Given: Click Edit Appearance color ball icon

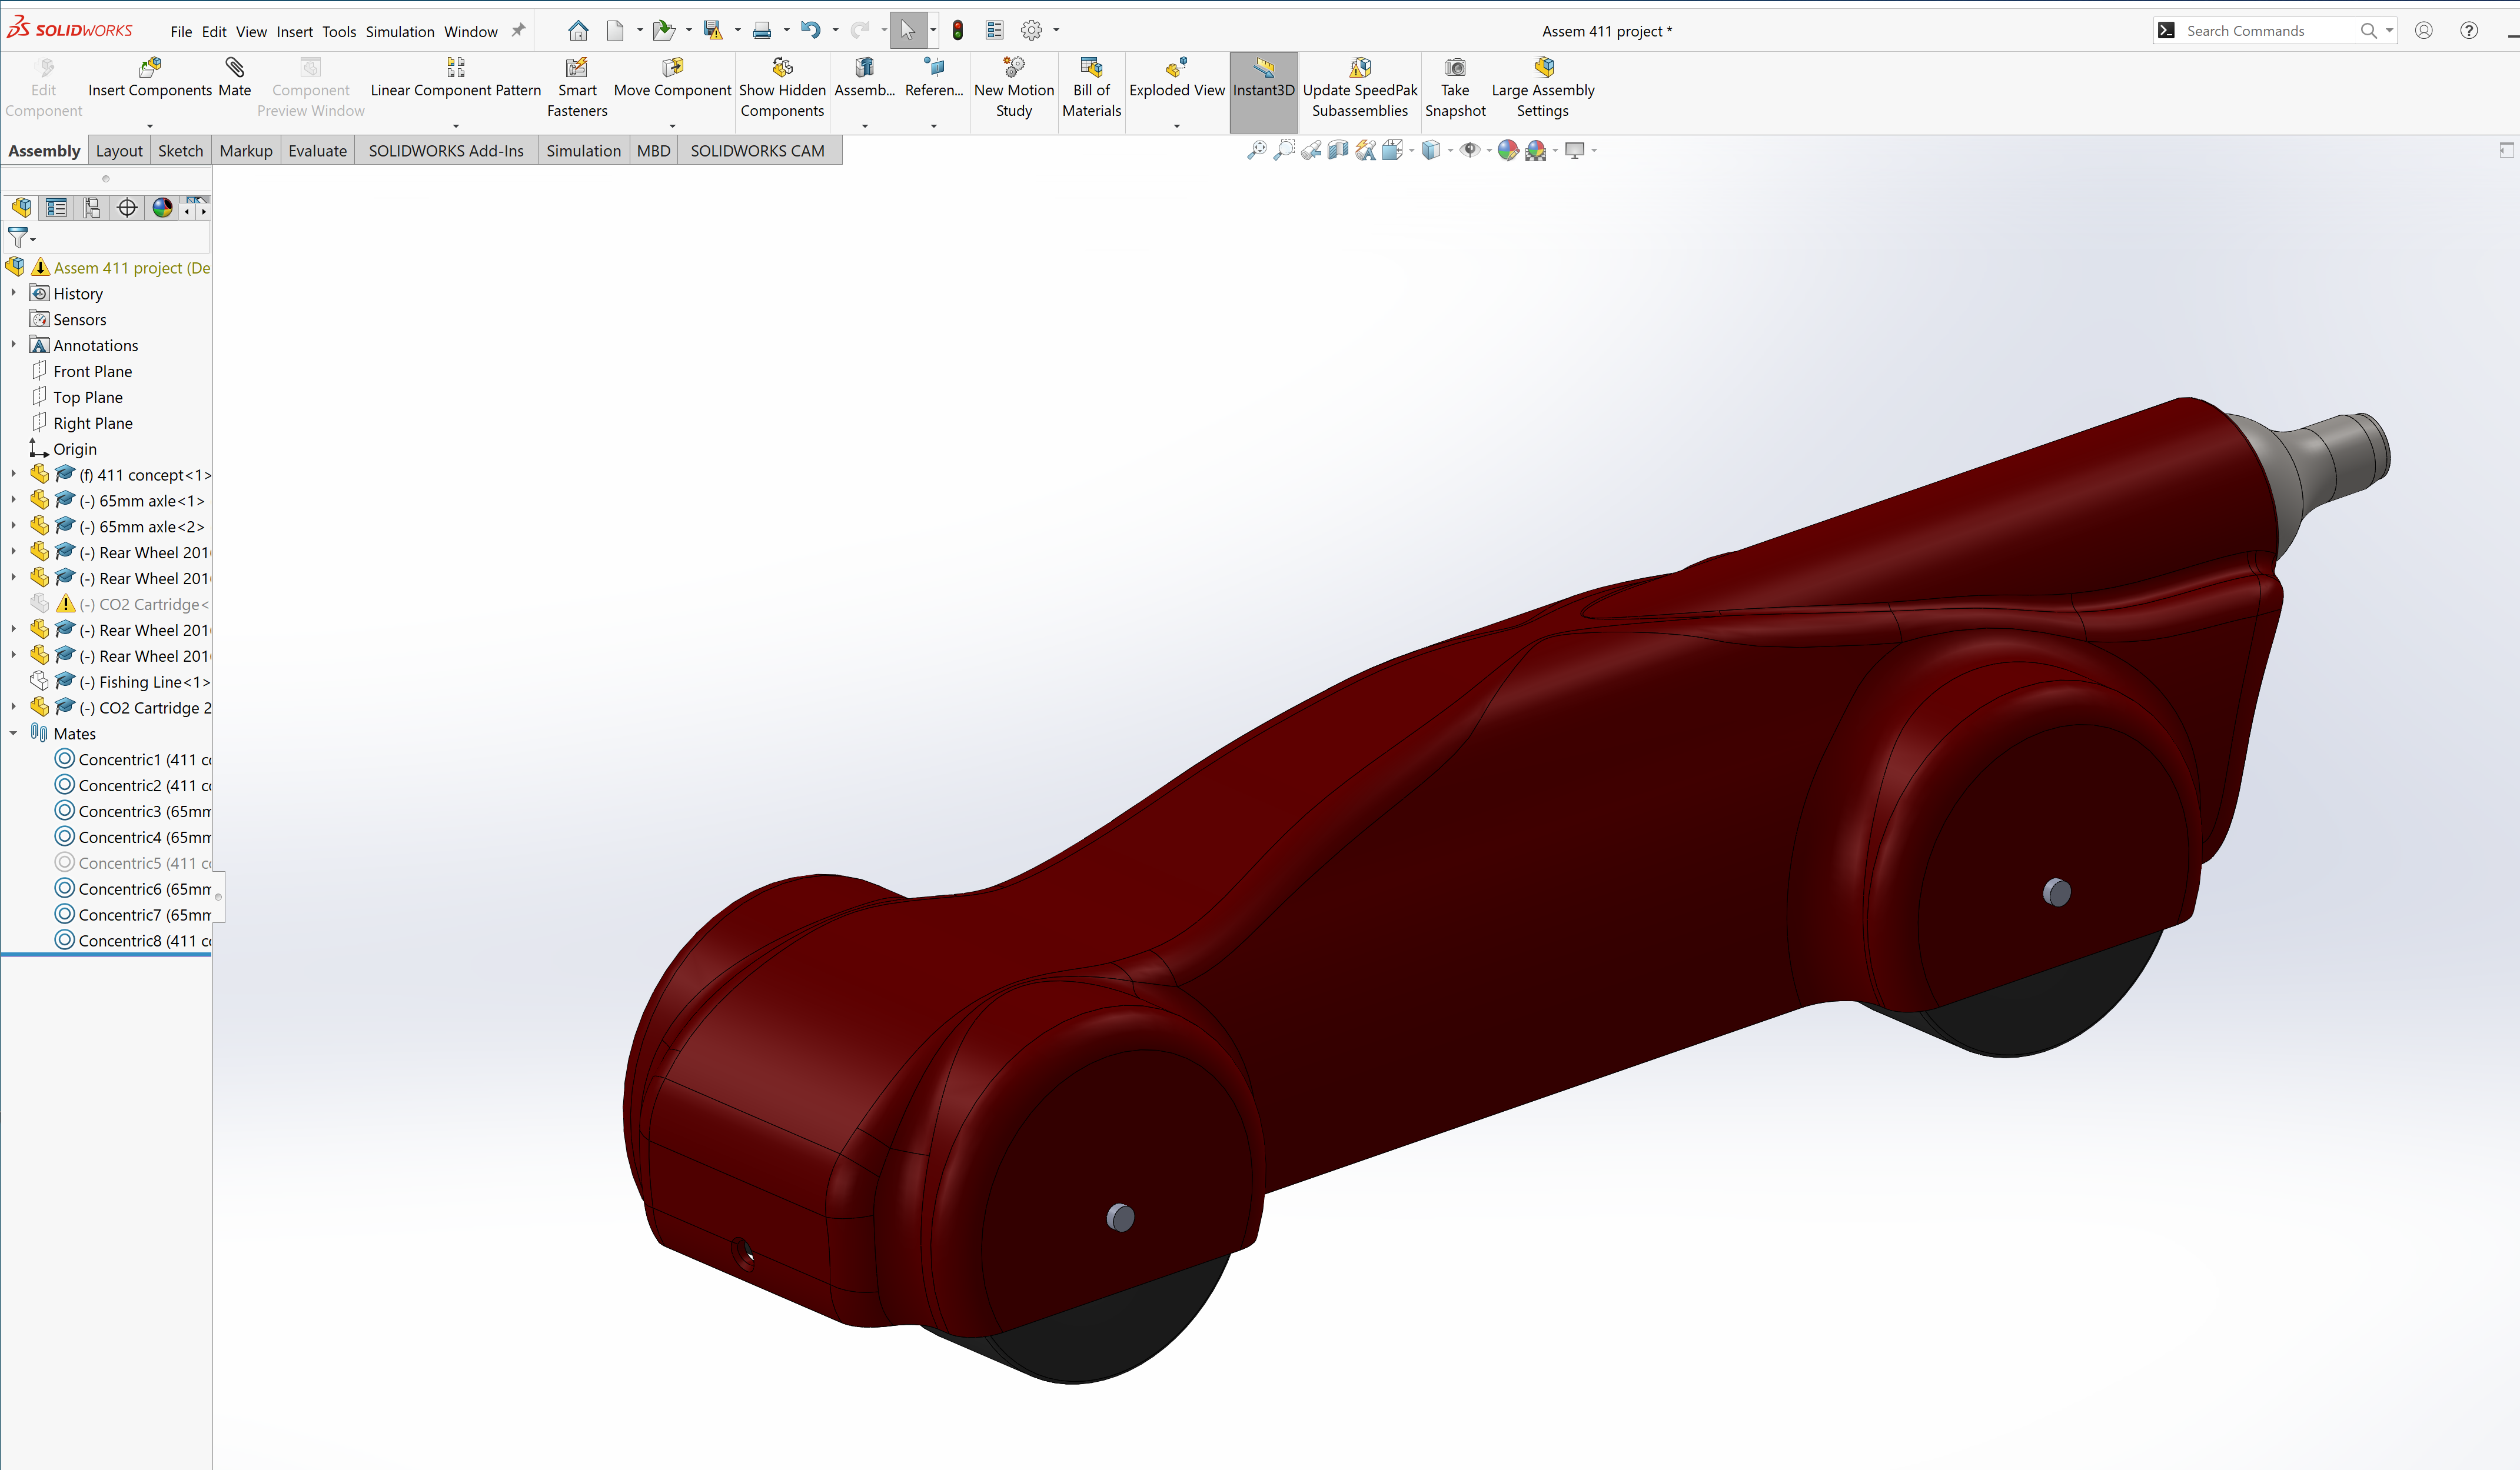Looking at the screenshot, I should coord(1508,150).
